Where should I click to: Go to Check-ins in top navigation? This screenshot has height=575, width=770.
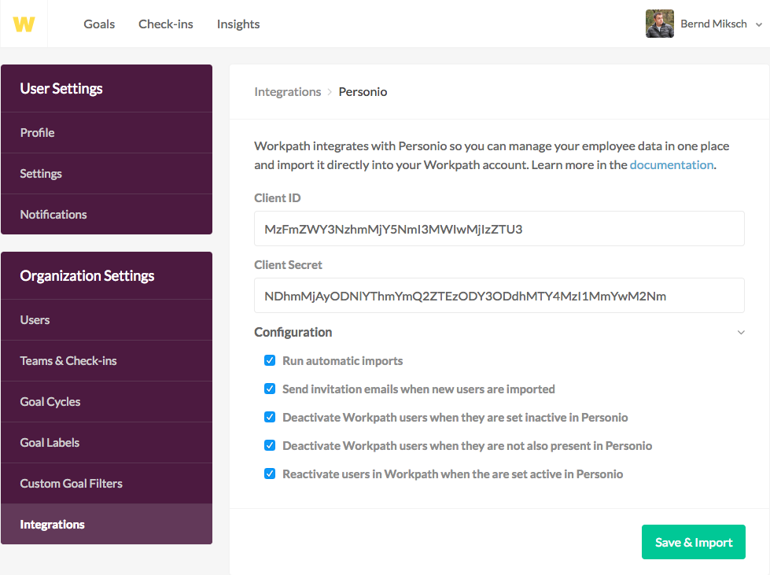[165, 24]
